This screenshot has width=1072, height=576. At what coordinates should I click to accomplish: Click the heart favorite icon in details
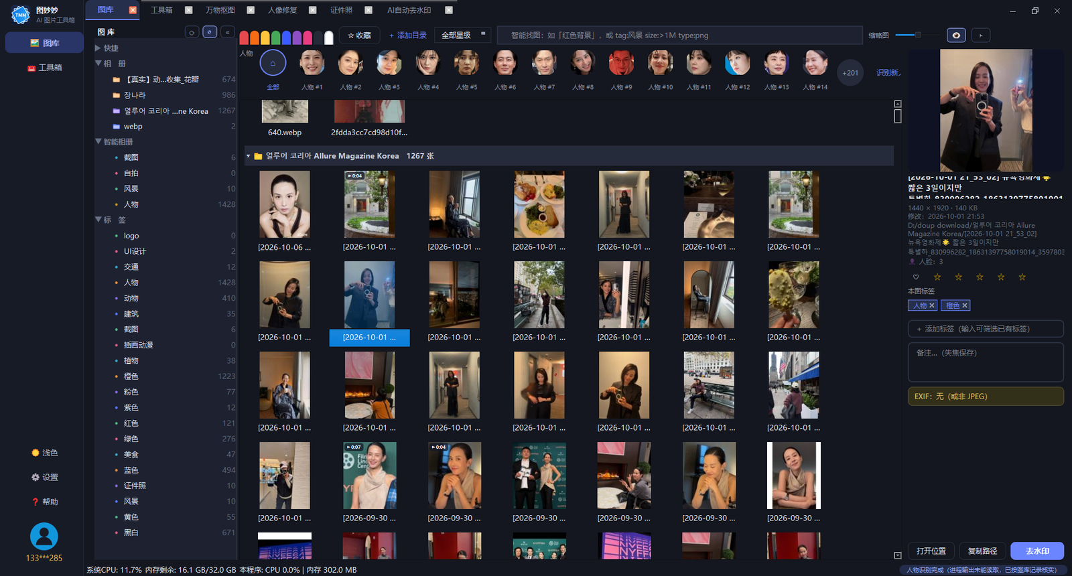[916, 277]
